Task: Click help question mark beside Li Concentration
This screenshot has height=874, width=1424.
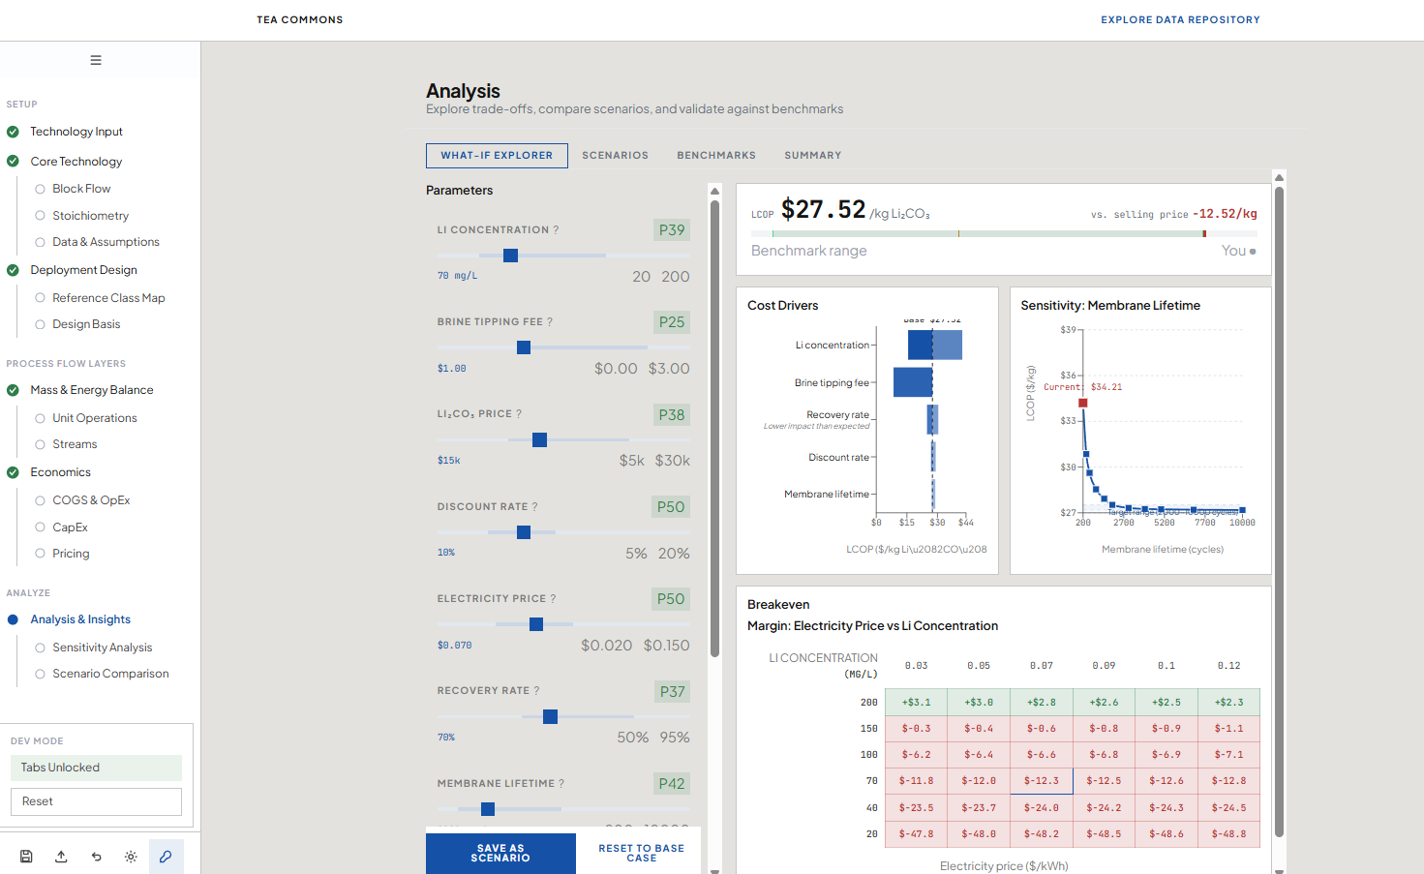Action: [556, 230]
